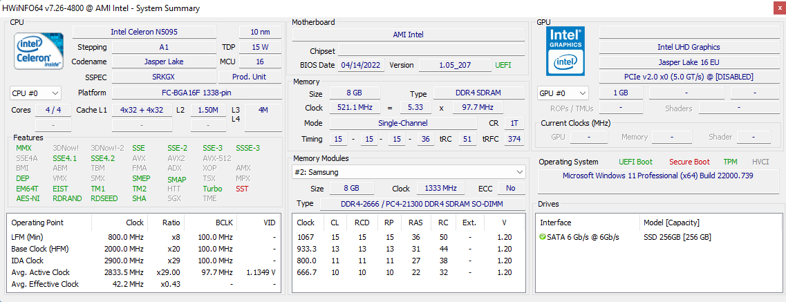The image size is (786, 302).
Task: Click the green UEFI label near Version
Action: tap(504, 65)
